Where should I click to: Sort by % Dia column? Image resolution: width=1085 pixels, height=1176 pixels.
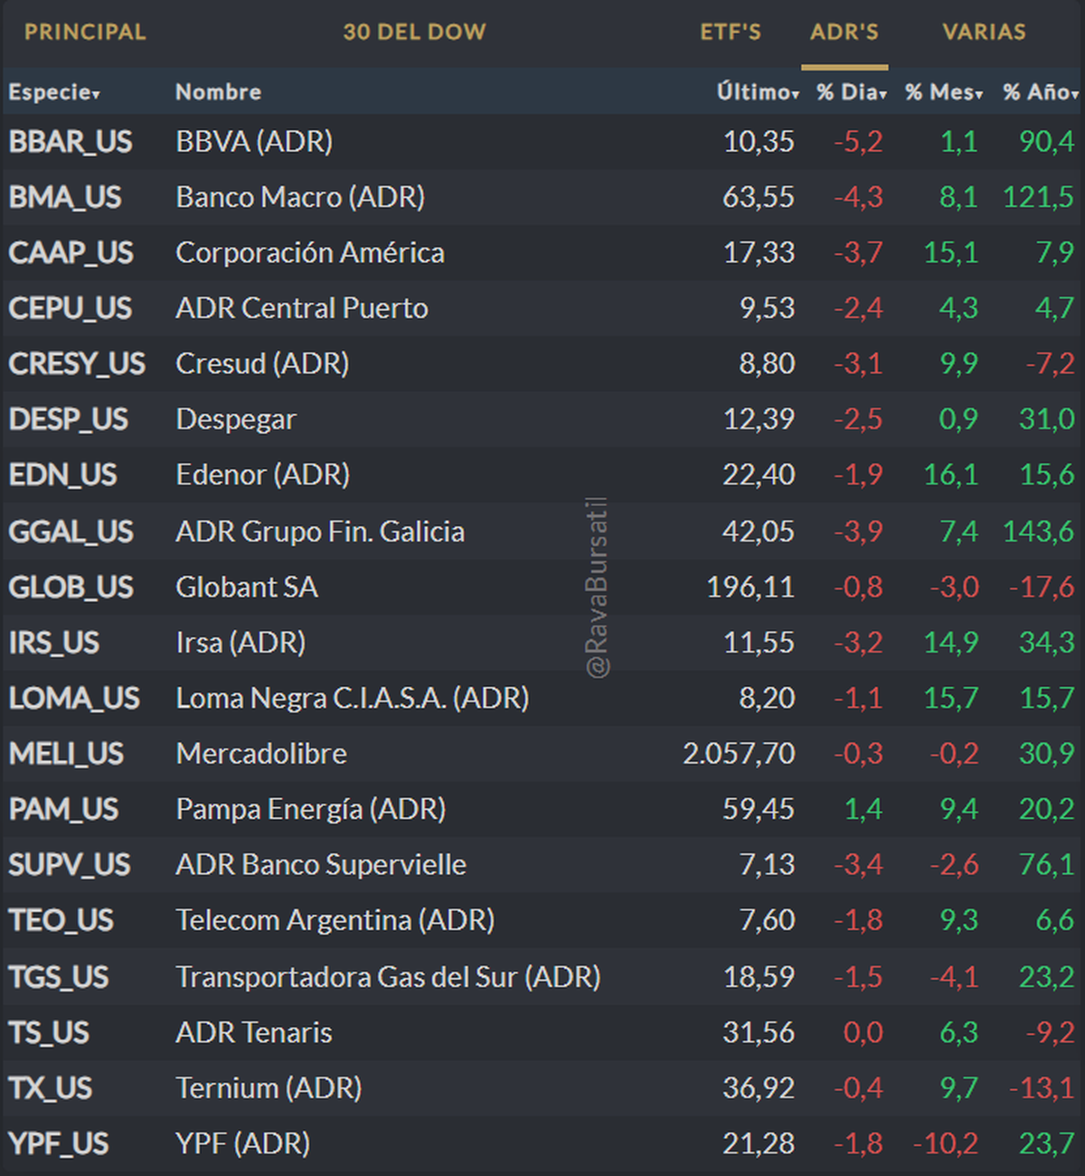851,92
